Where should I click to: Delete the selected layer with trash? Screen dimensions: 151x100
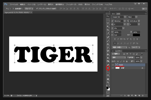pos(143,96)
